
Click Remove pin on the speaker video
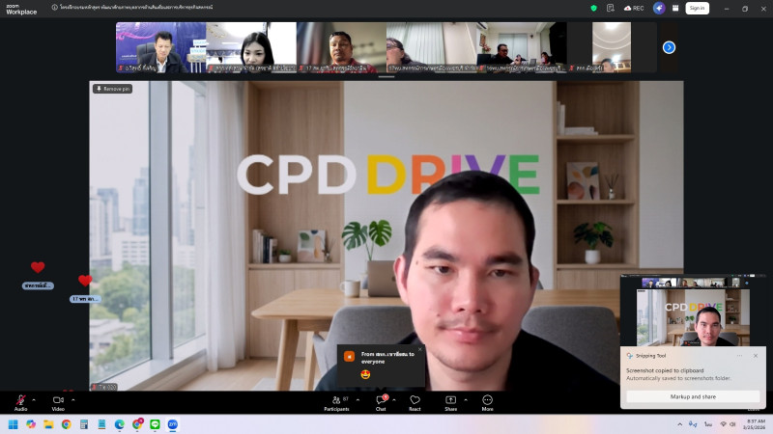[112, 89]
